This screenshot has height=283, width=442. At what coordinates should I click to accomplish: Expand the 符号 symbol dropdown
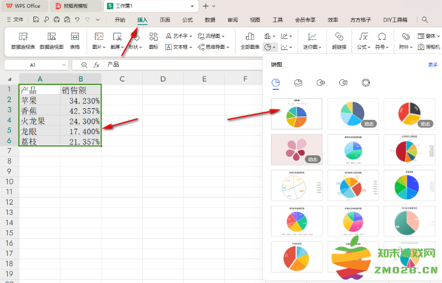[x=381, y=47]
